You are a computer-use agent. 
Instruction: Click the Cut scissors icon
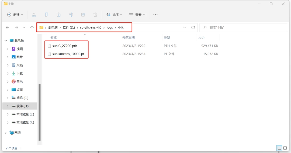(34, 15)
